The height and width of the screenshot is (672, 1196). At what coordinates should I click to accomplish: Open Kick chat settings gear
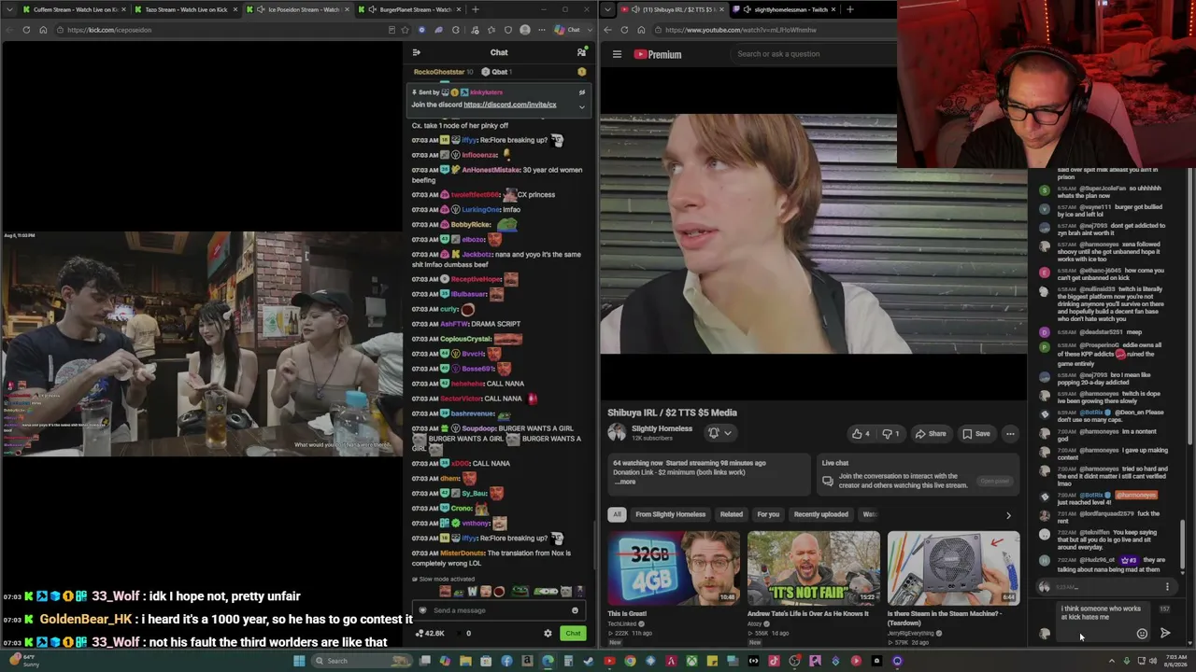[x=548, y=633]
